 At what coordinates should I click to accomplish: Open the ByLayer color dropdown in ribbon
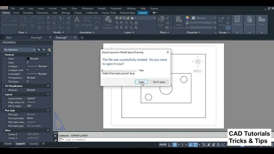(x=204, y=18)
